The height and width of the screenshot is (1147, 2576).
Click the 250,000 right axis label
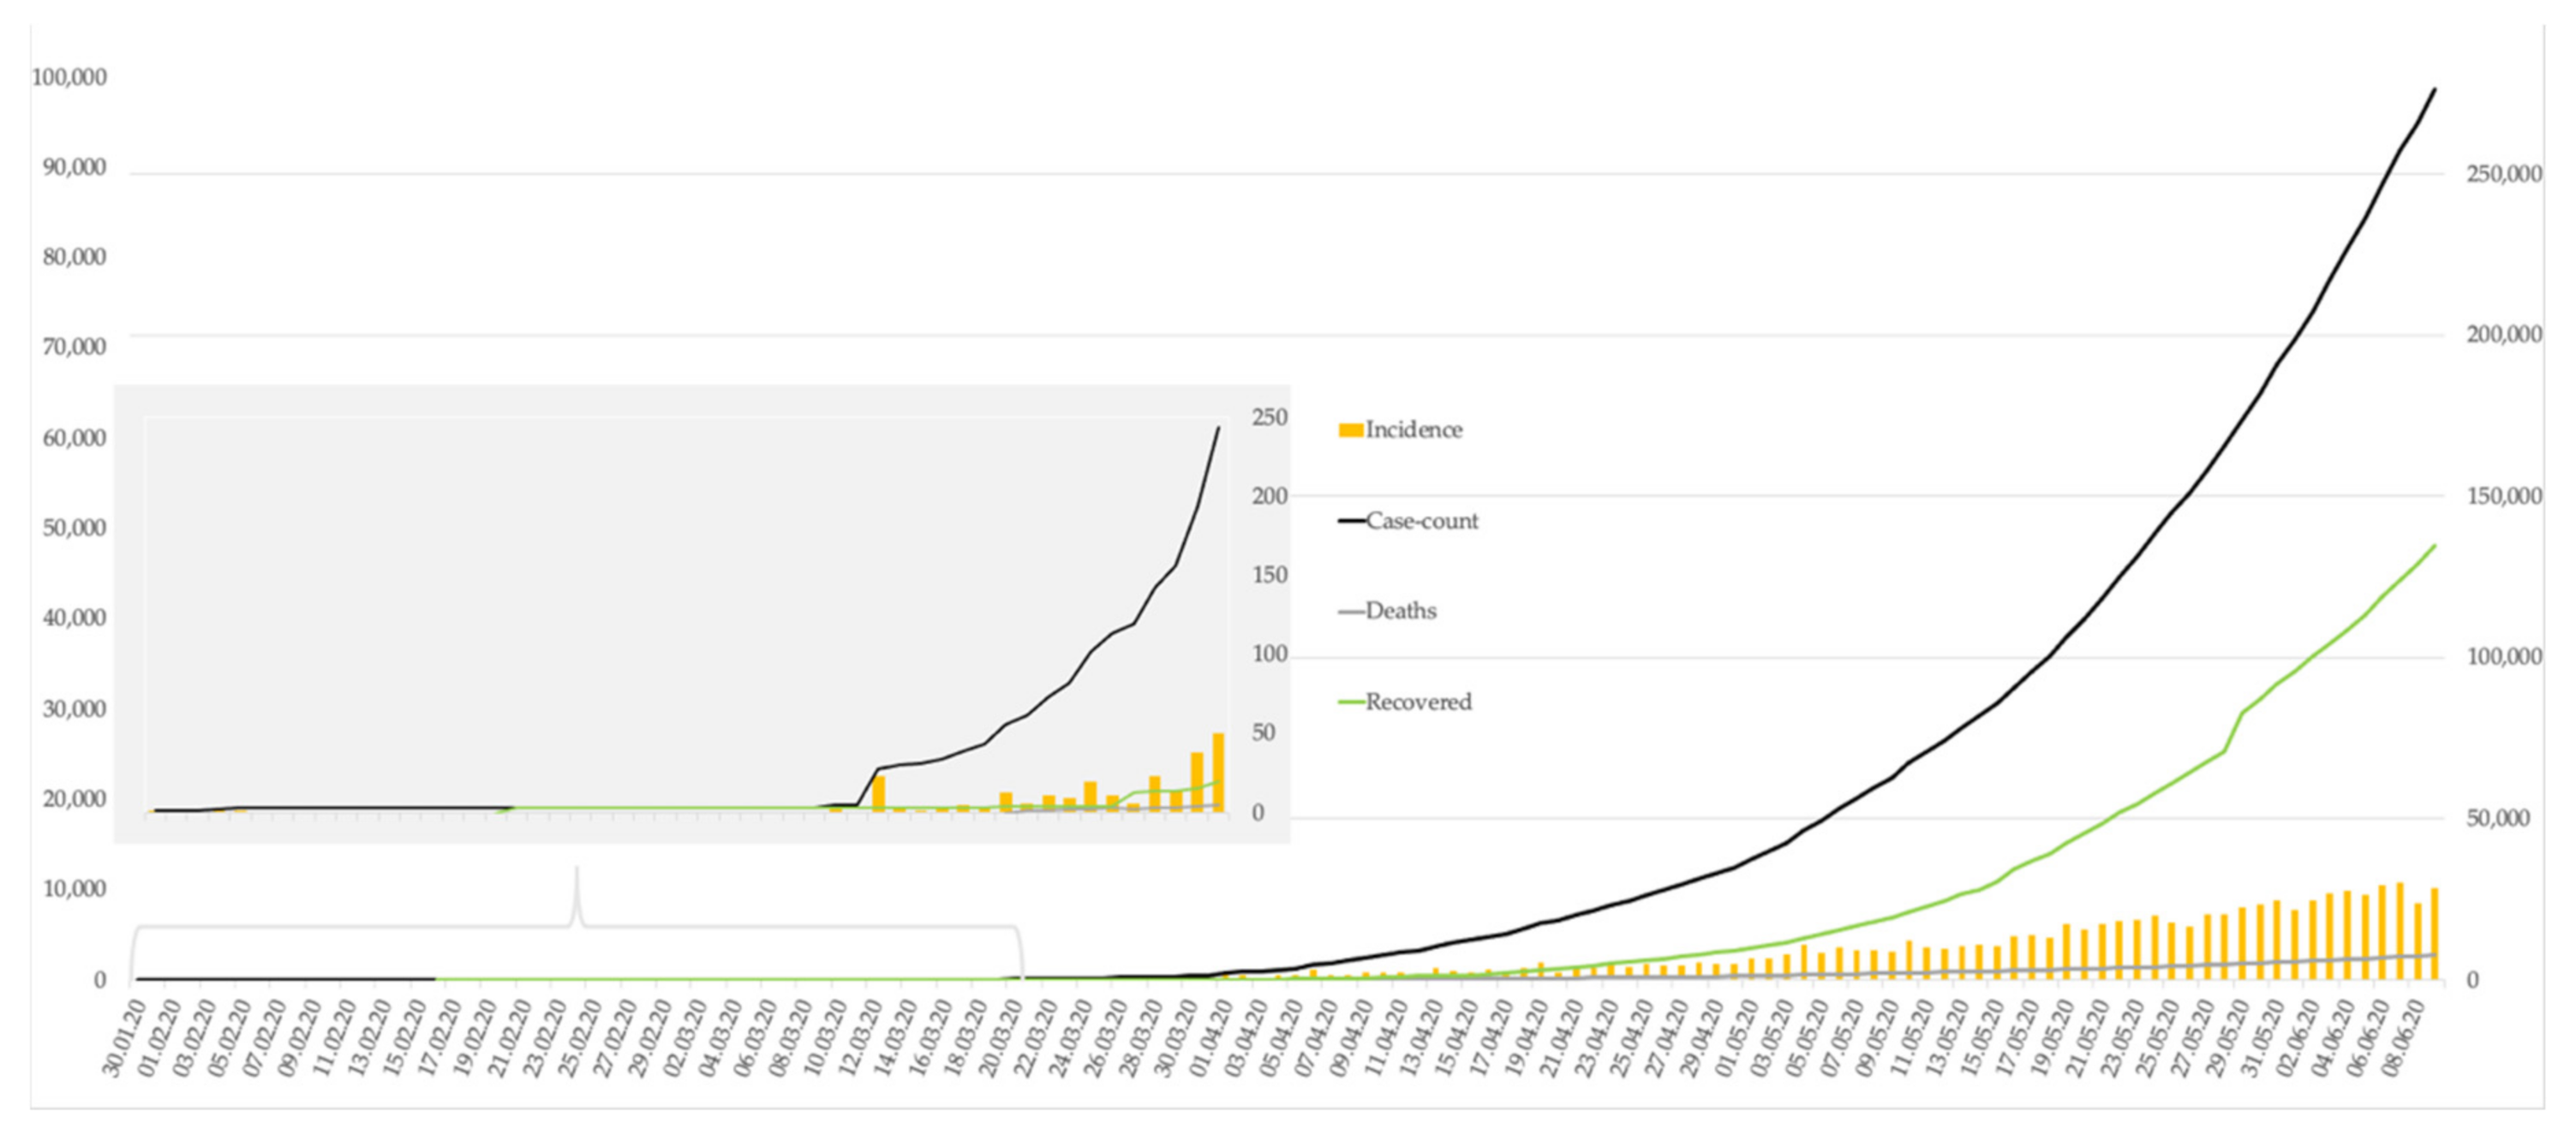[x=2503, y=174]
